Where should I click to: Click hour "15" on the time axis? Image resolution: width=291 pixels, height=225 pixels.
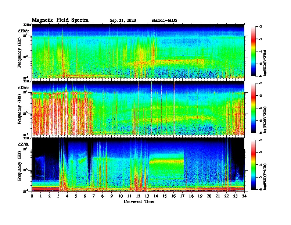165,196
